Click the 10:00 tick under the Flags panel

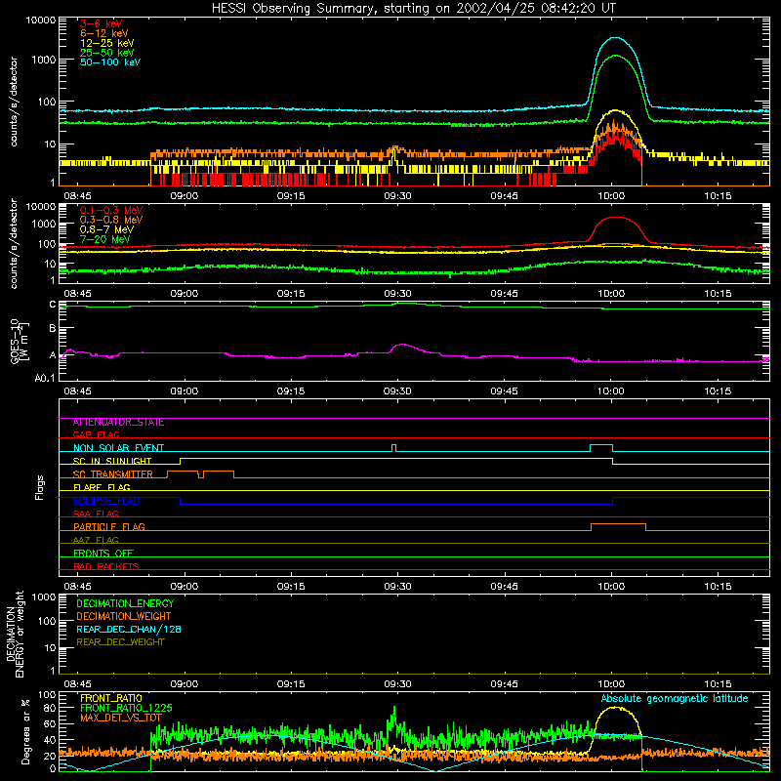[611, 587]
